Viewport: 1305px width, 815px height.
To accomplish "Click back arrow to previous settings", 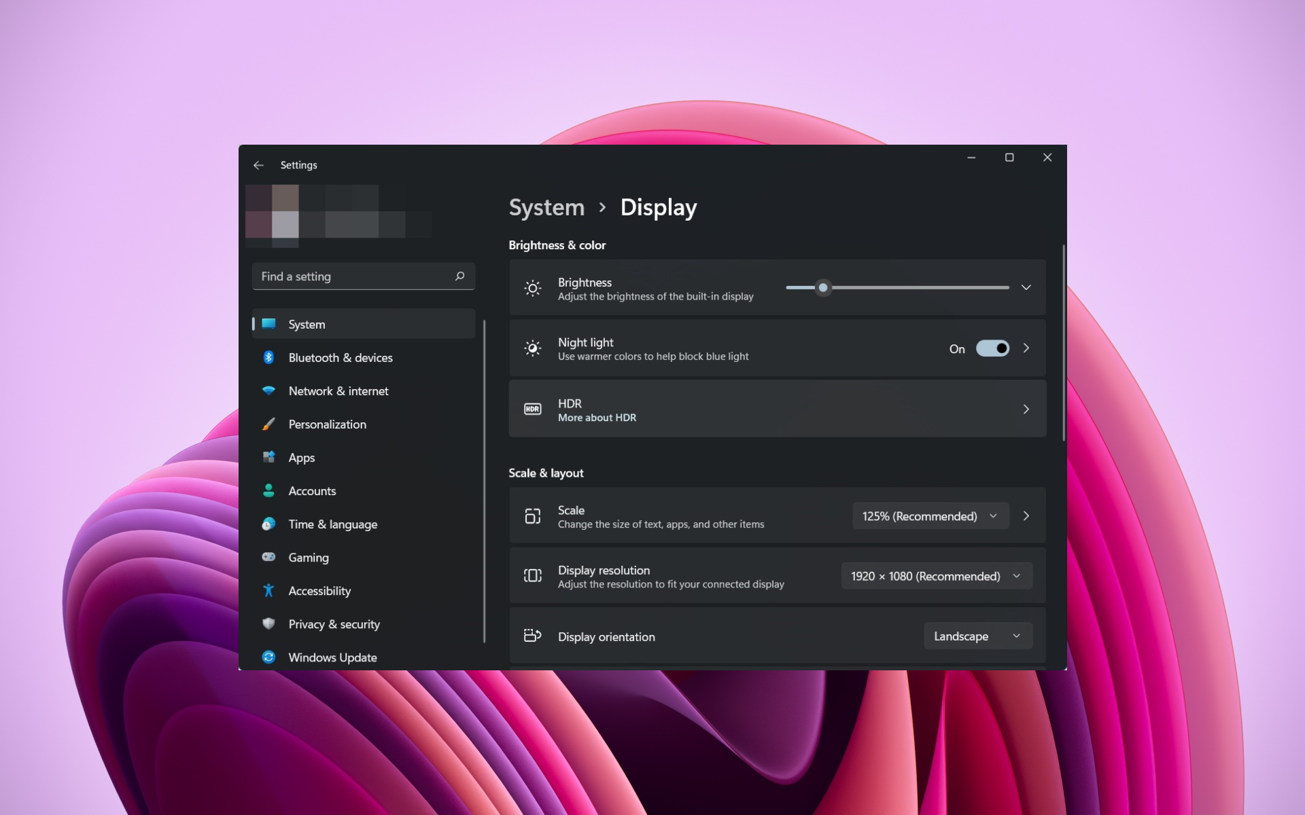I will click(258, 164).
